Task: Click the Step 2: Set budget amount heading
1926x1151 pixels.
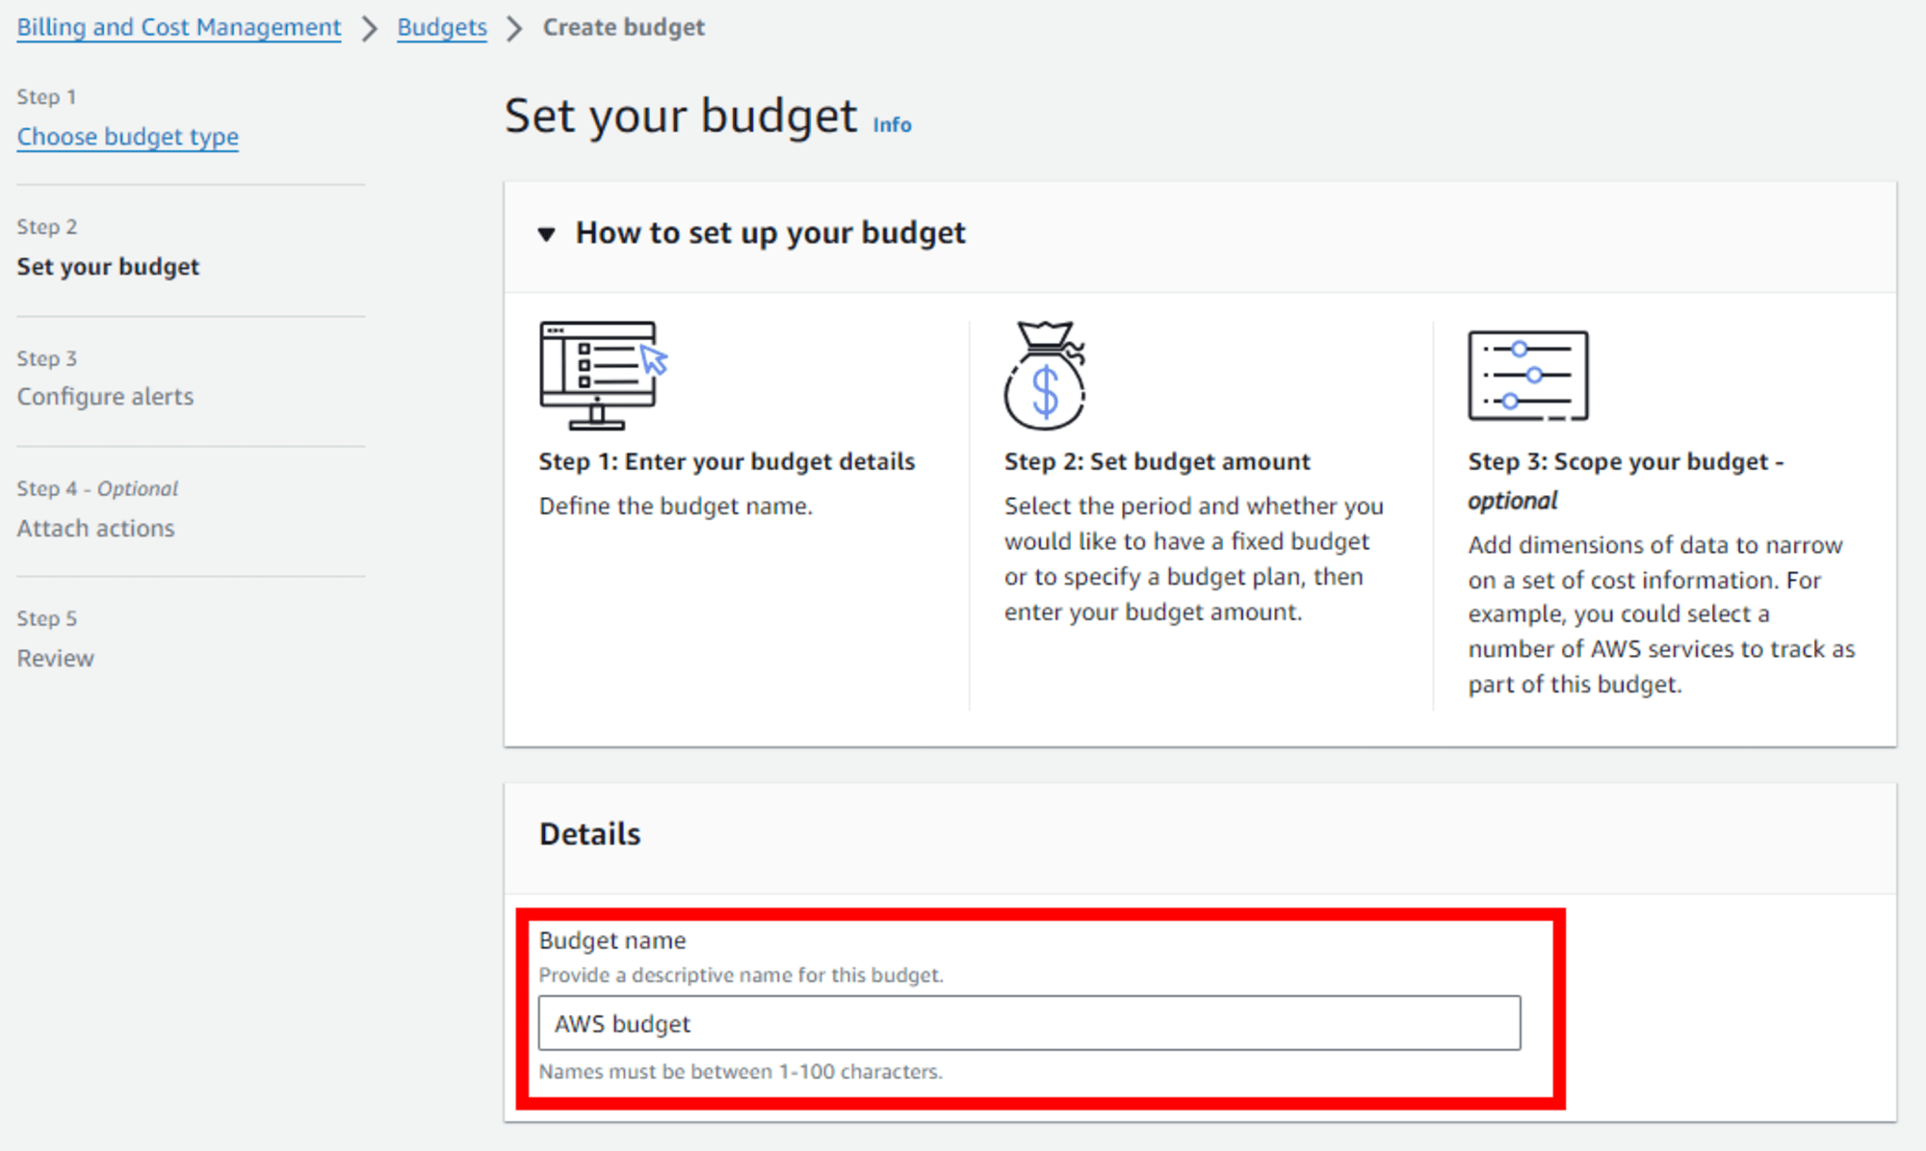Action: pyautogui.click(x=1157, y=461)
